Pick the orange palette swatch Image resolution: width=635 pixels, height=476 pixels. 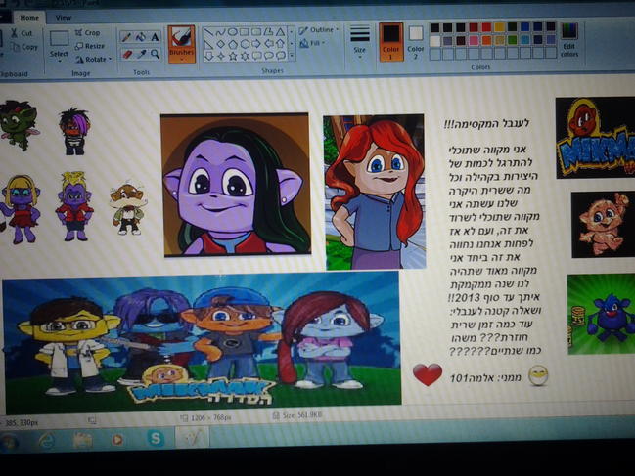pos(487,40)
